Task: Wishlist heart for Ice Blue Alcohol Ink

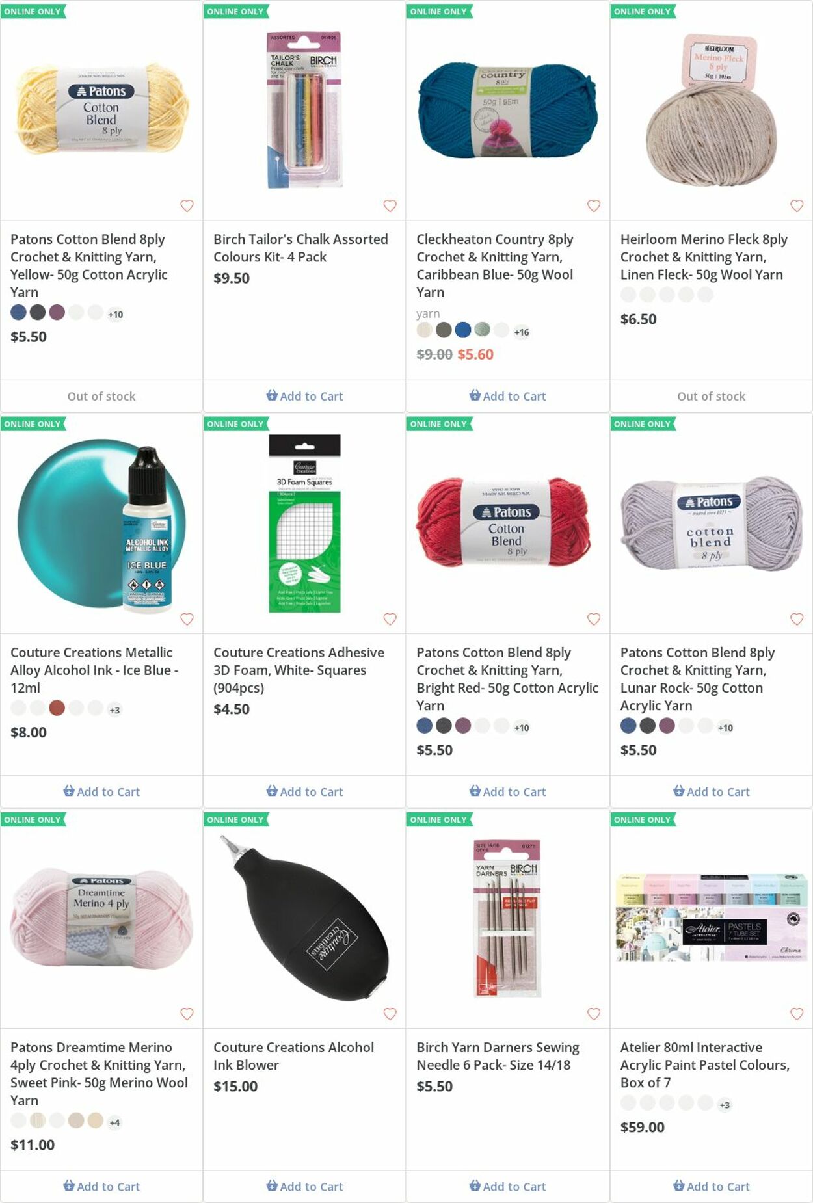Action: 187,618
